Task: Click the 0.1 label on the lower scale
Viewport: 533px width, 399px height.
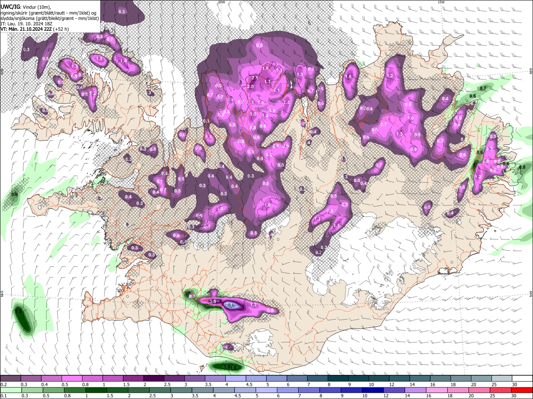Action: click(x=4, y=396)
